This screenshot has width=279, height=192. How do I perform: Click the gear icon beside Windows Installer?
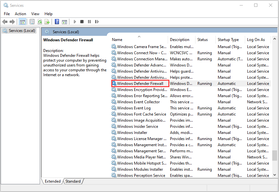coord(114,133)
